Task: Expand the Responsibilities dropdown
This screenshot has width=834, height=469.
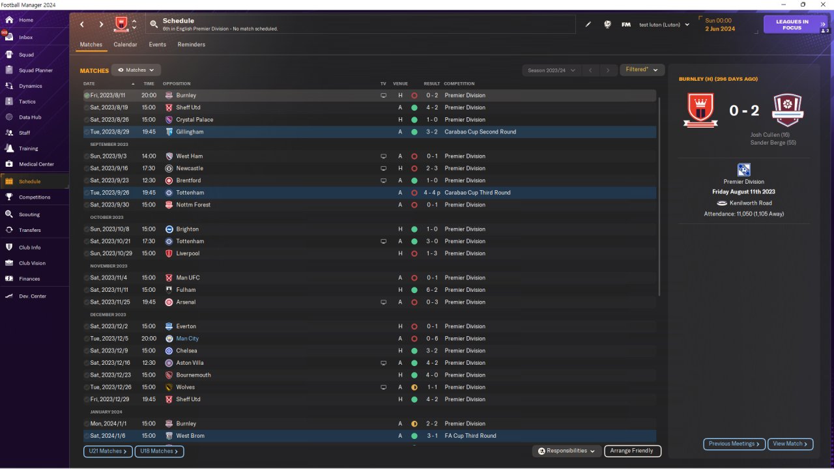Action: pyautogui.click(x=567, y=451)
